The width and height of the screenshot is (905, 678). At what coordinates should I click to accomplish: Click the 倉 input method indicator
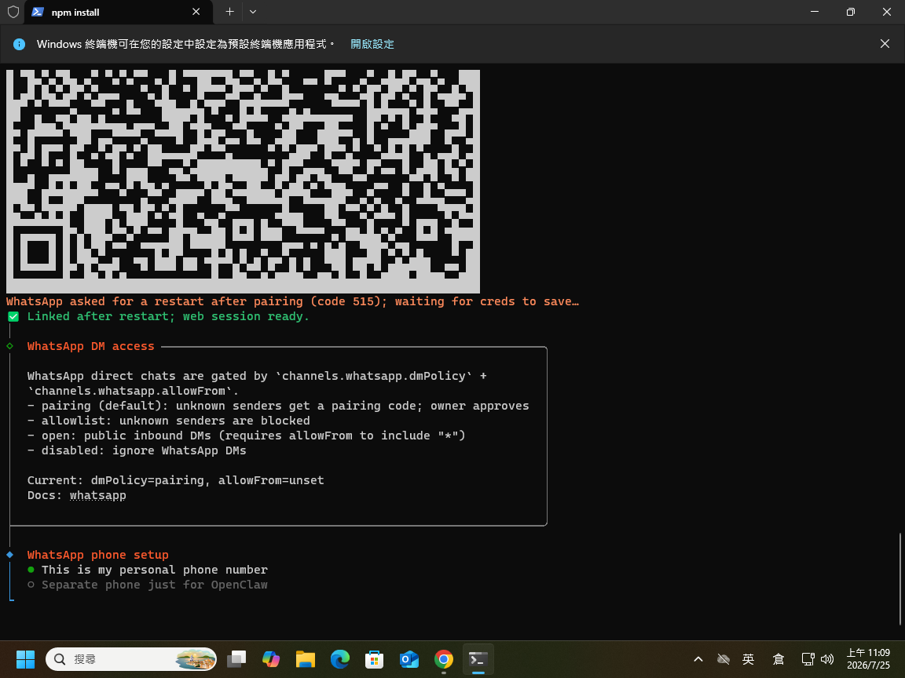coord(778,659)
